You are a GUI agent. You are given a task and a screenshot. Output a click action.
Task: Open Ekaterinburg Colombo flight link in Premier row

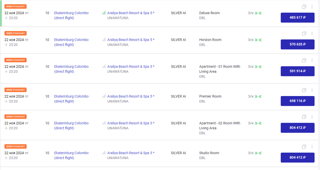pos(71,99)
